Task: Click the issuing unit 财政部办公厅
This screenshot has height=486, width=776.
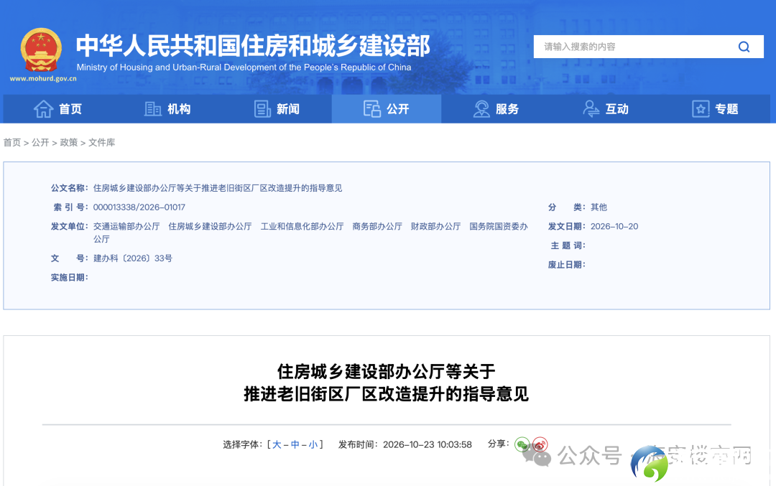Action: (435, 226)
